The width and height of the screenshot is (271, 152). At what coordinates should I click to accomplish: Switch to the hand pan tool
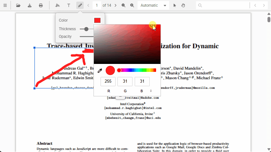[183, 5]
